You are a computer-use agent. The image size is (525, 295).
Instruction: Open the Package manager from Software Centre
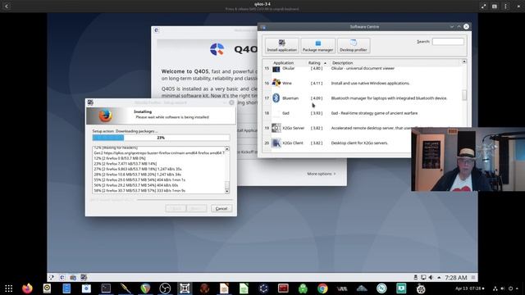click(317, 46)
